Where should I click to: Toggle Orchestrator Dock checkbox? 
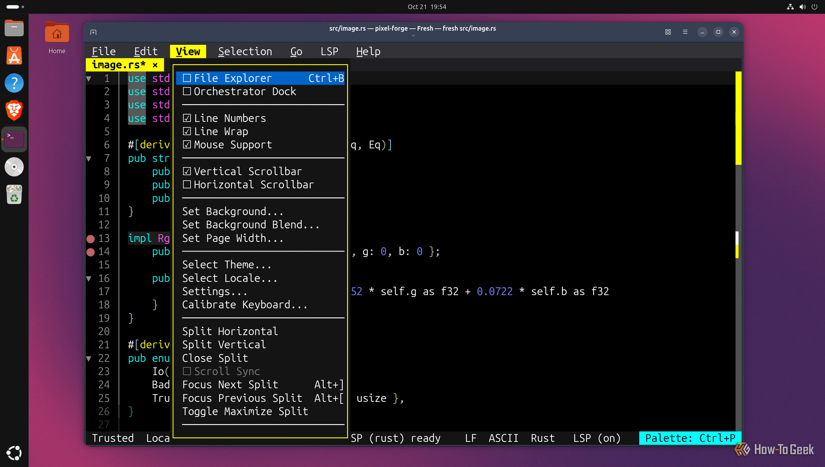[x=187, y=91]
